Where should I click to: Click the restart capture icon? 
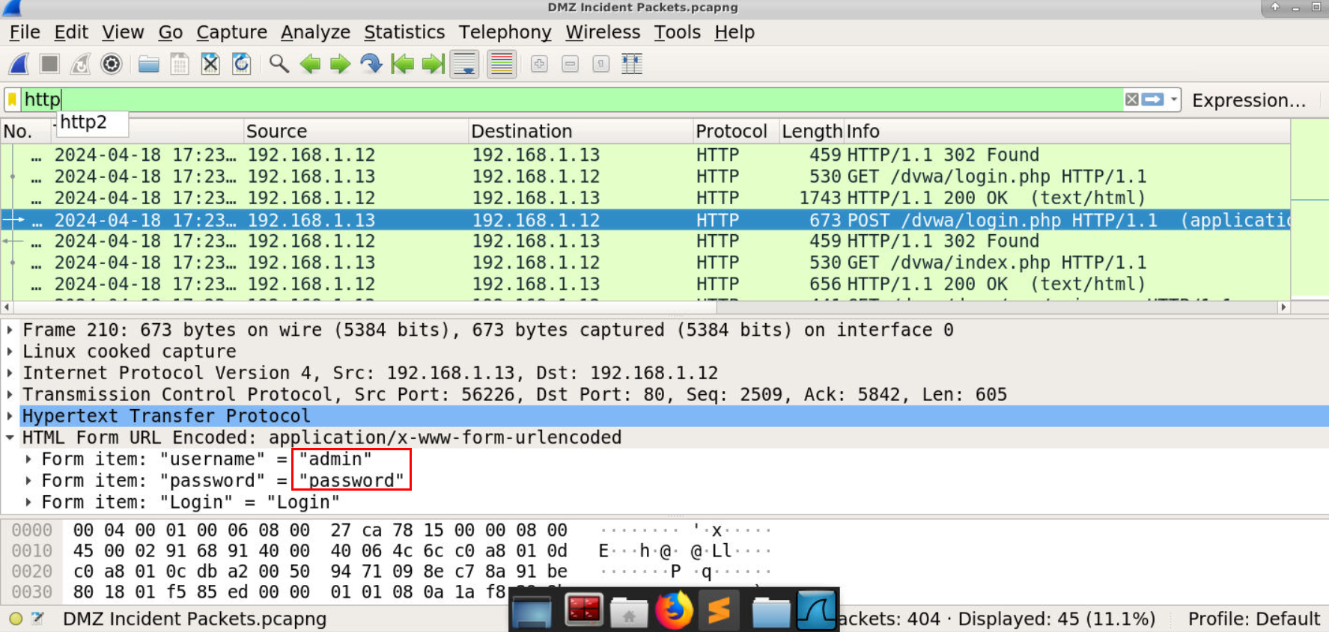80,64
